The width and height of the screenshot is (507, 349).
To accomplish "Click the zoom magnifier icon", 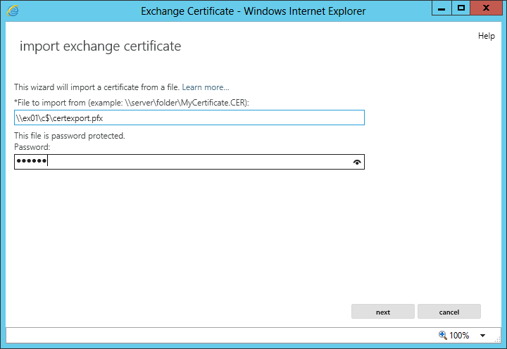I will 443,335.
